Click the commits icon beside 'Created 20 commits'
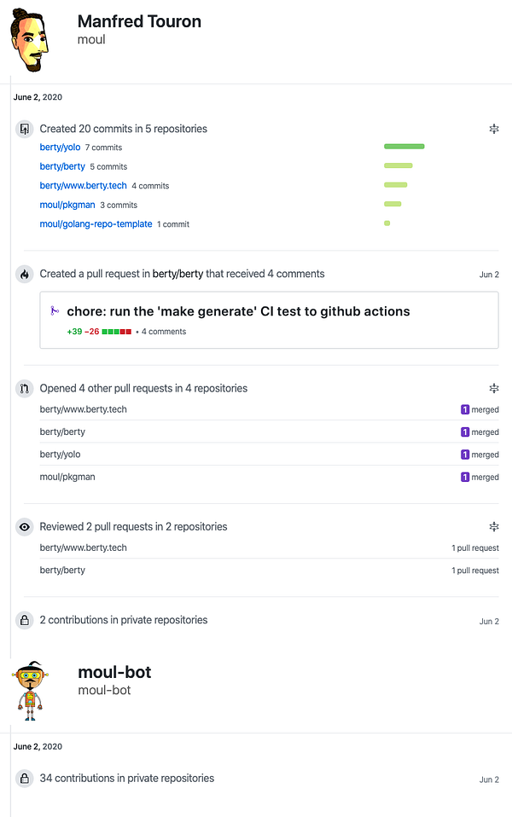This screenshot has height=817, width=512. 24,130
